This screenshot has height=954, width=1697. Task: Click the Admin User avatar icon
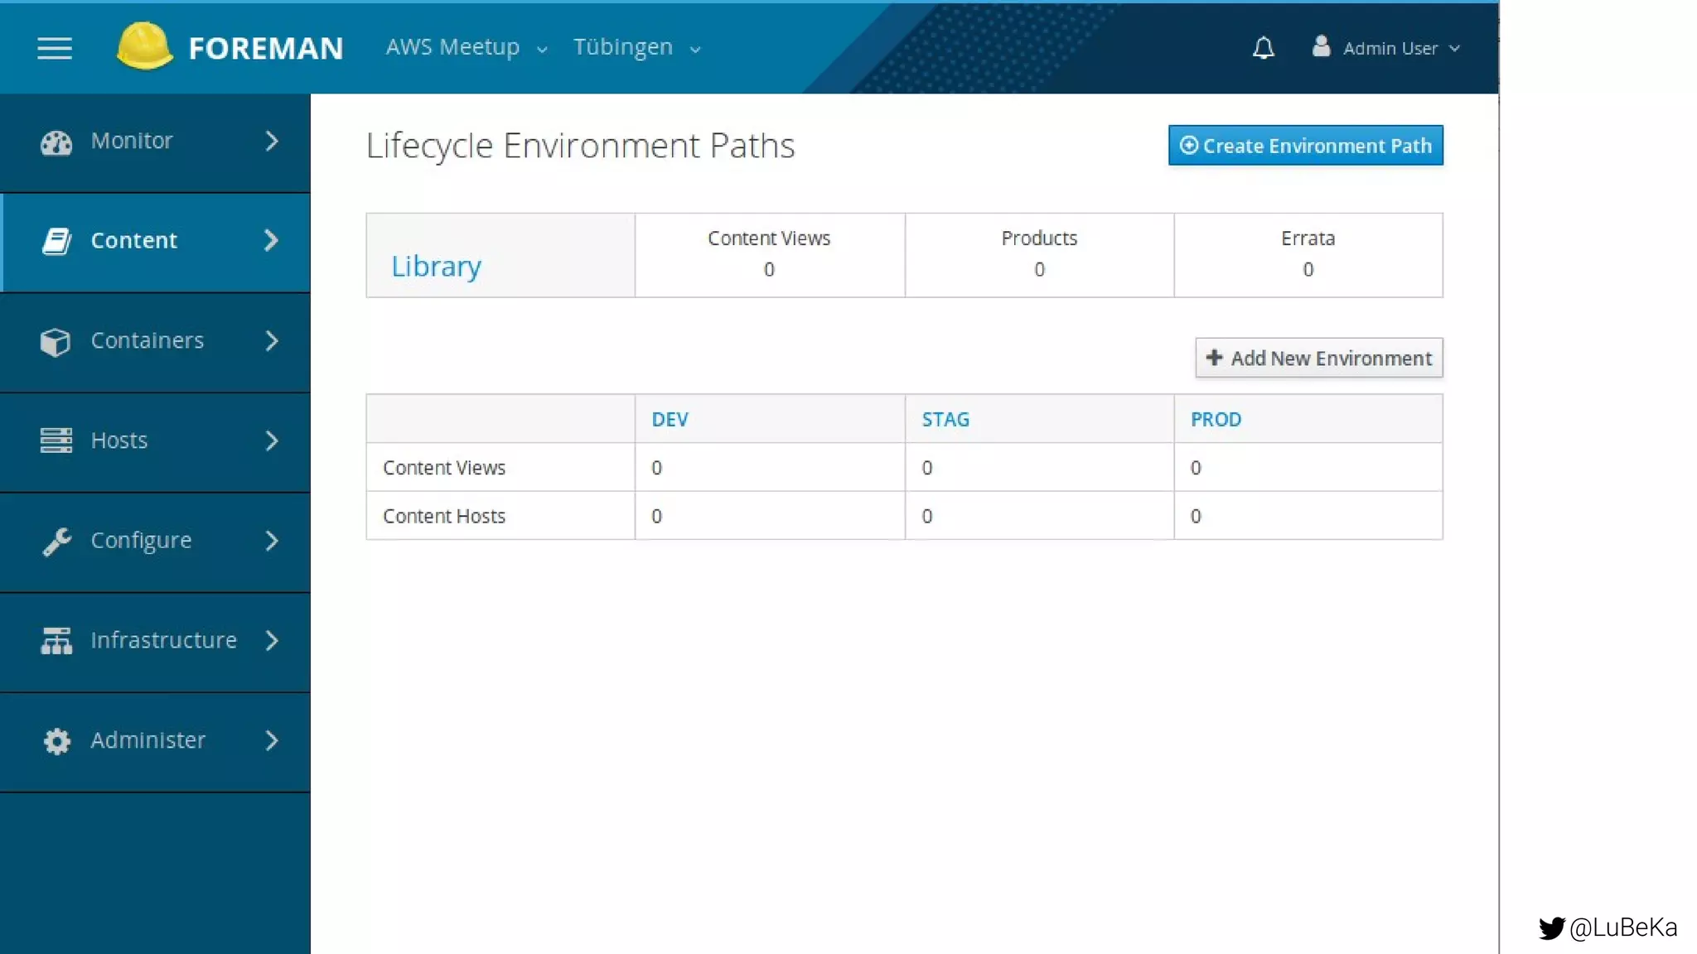point(1321,46)
